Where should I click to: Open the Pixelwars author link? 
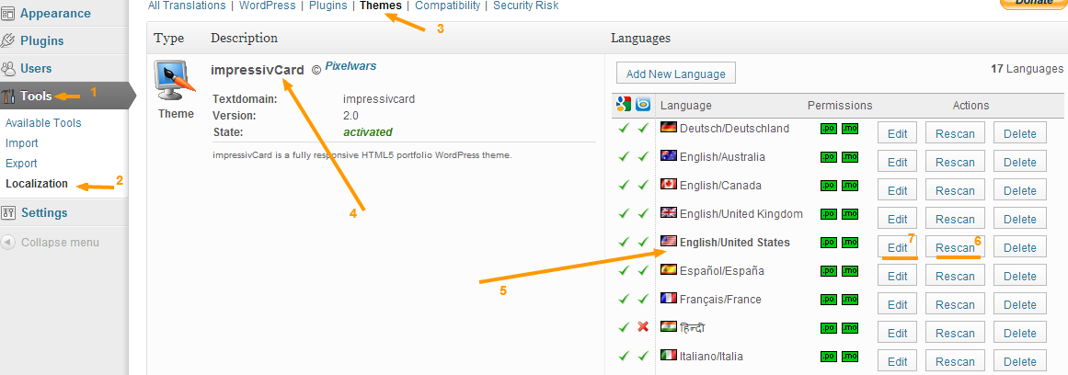[x=350, y=67]
